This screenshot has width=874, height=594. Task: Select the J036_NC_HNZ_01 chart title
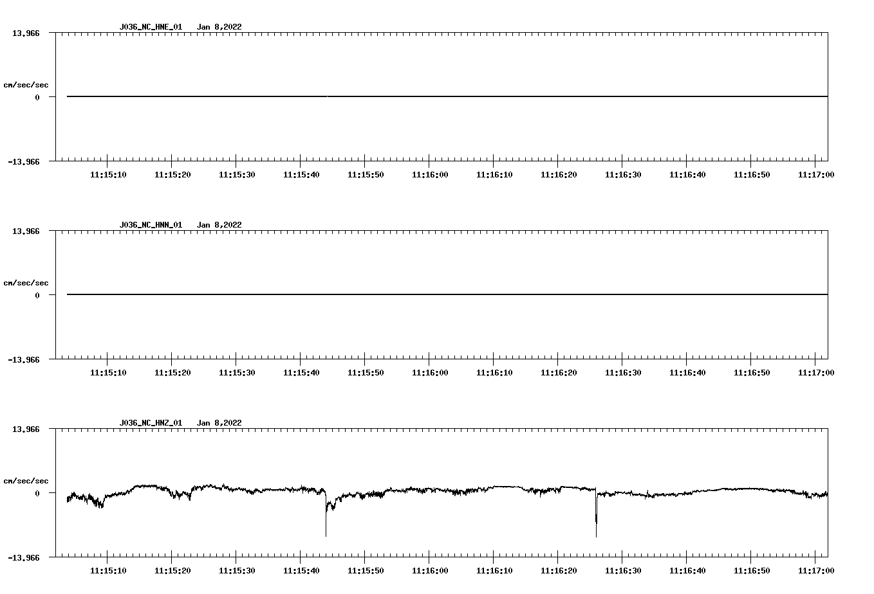coord(151,423)
